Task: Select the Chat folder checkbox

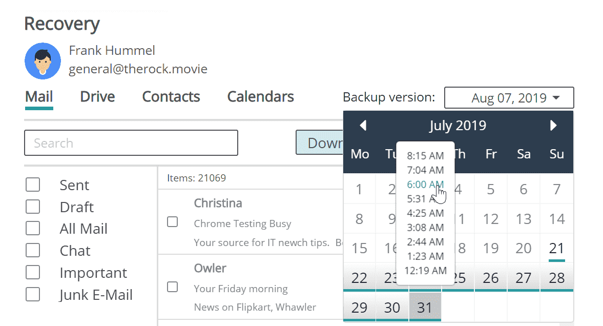Action: coord(33,250)
